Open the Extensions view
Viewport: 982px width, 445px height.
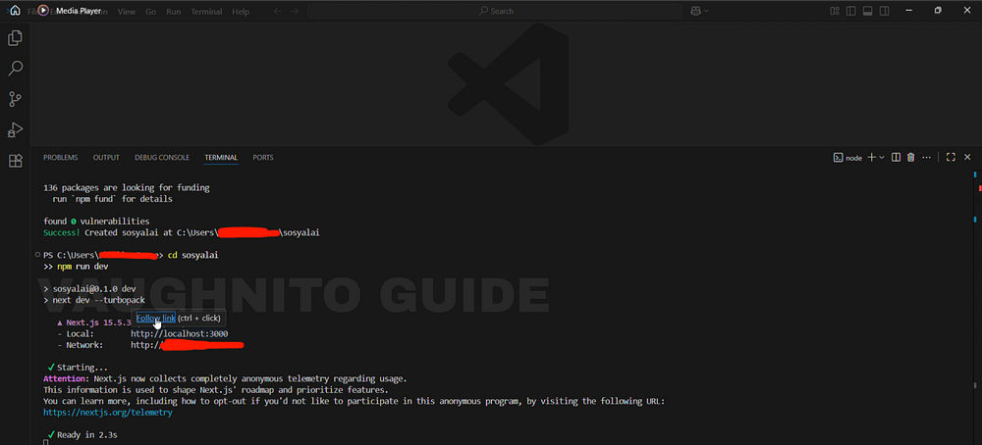(15, 160)
